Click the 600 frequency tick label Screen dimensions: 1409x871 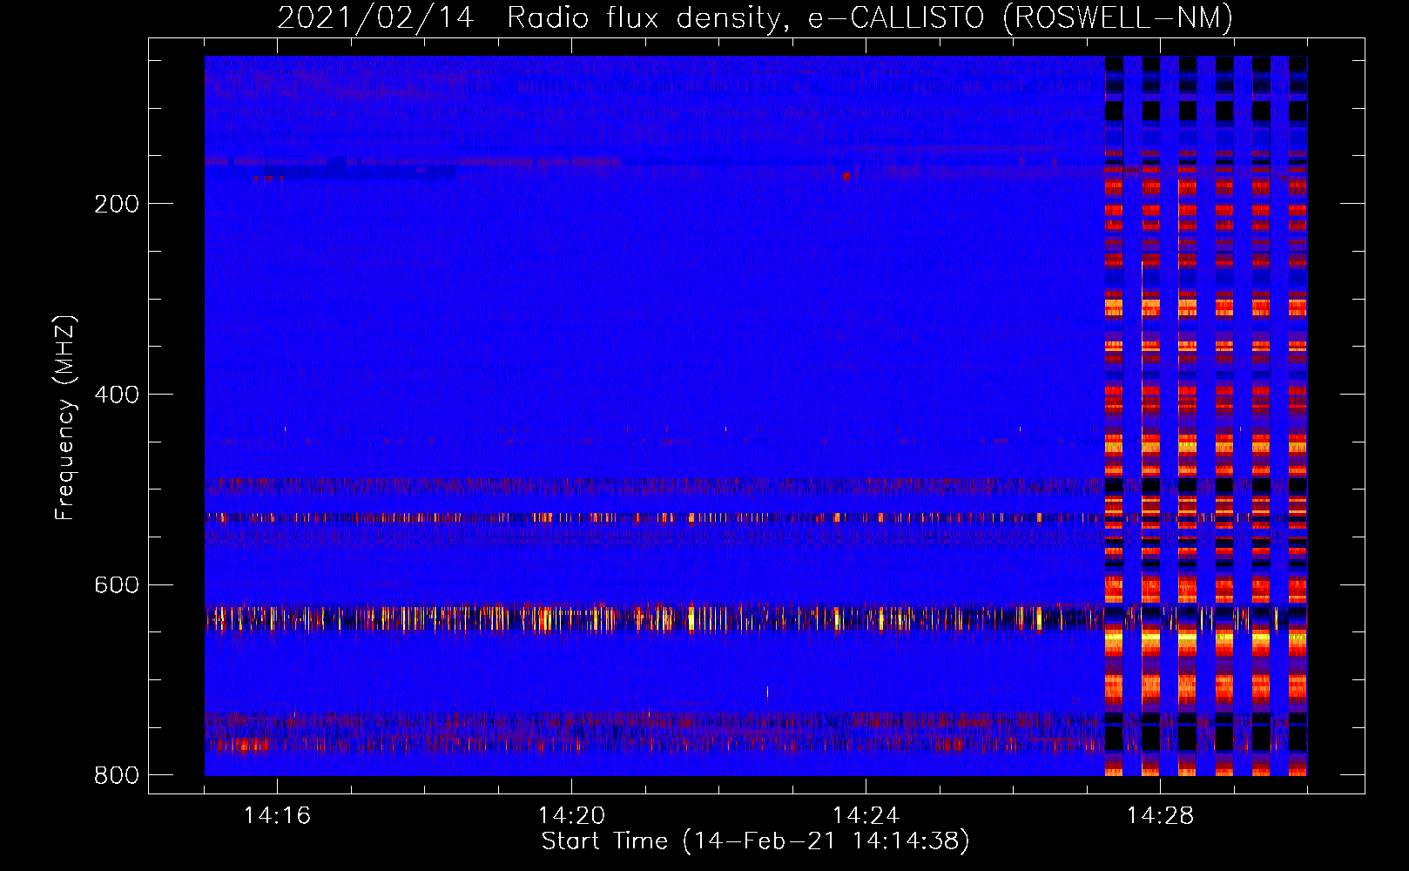(116, 585)
